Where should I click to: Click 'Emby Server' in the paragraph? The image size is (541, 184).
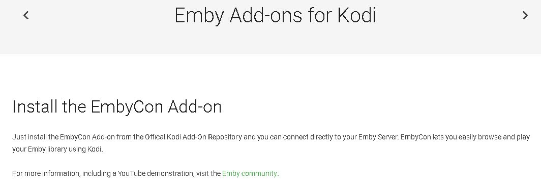click(x=378, y=137)
